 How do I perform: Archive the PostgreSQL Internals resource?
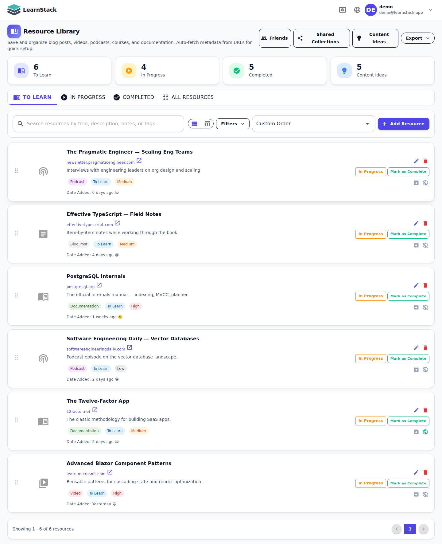(x=416, y=307)
